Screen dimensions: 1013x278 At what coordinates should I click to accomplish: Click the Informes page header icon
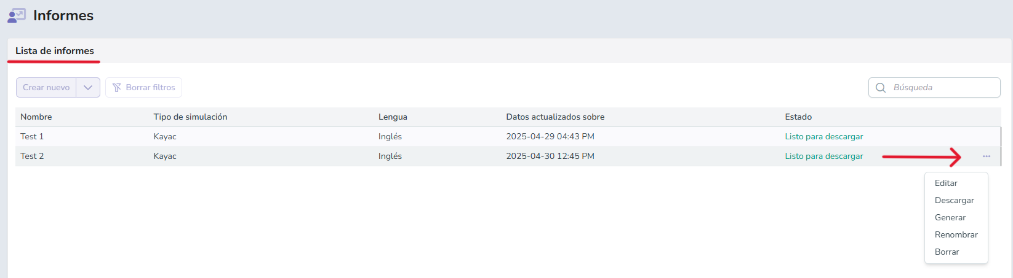(x=17, y=15)
